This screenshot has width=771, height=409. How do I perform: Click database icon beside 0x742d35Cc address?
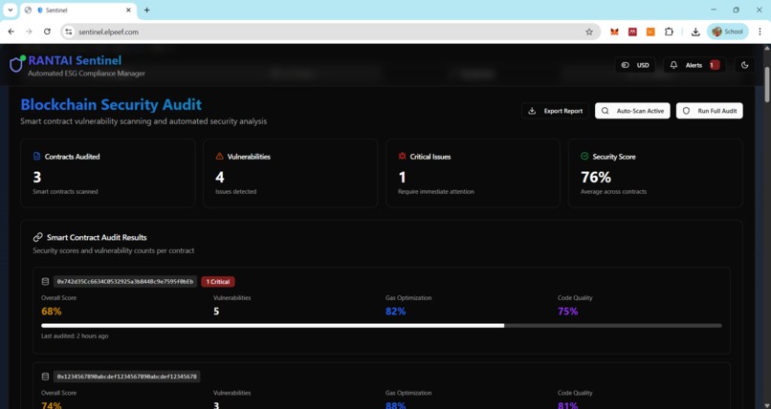[45, 281]
